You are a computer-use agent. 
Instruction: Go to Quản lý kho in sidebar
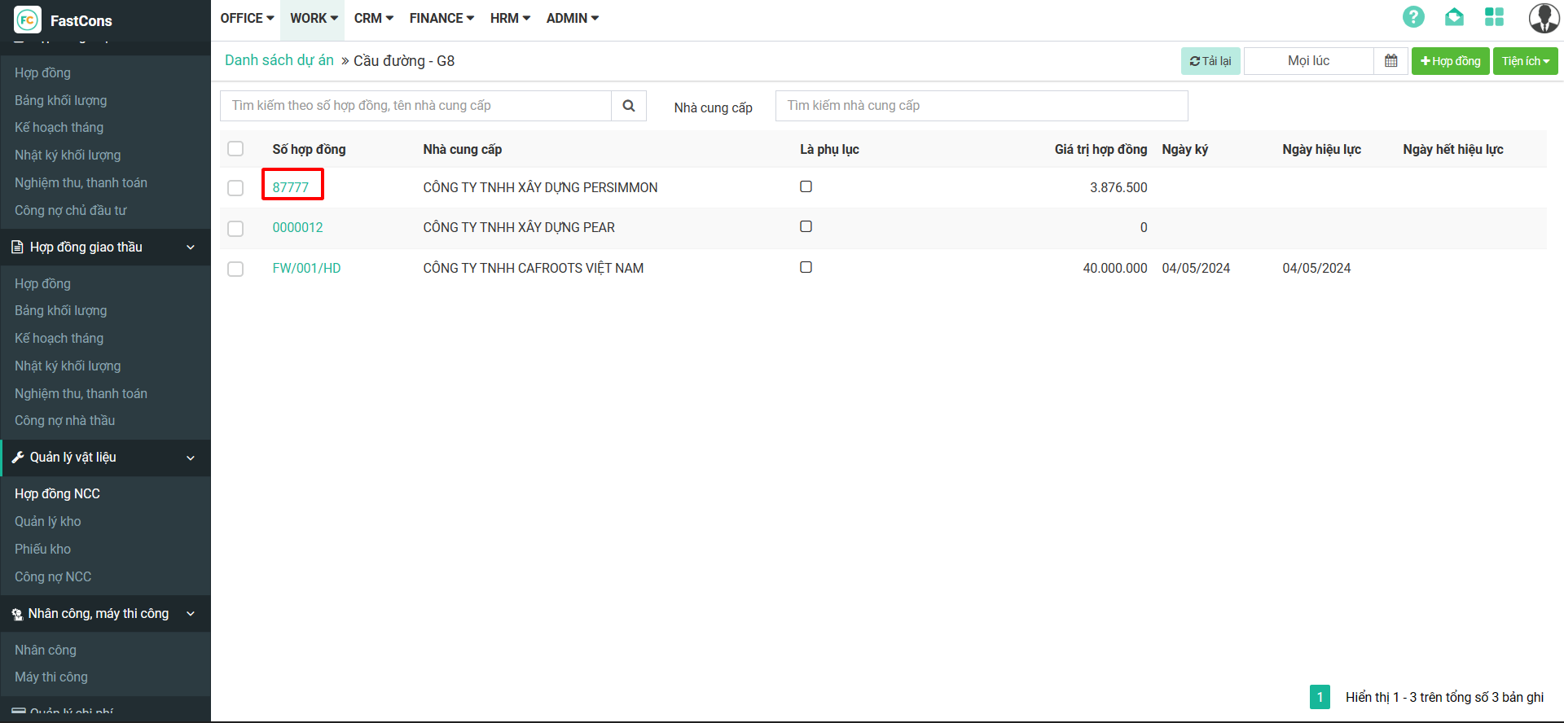tap(48, 522)
